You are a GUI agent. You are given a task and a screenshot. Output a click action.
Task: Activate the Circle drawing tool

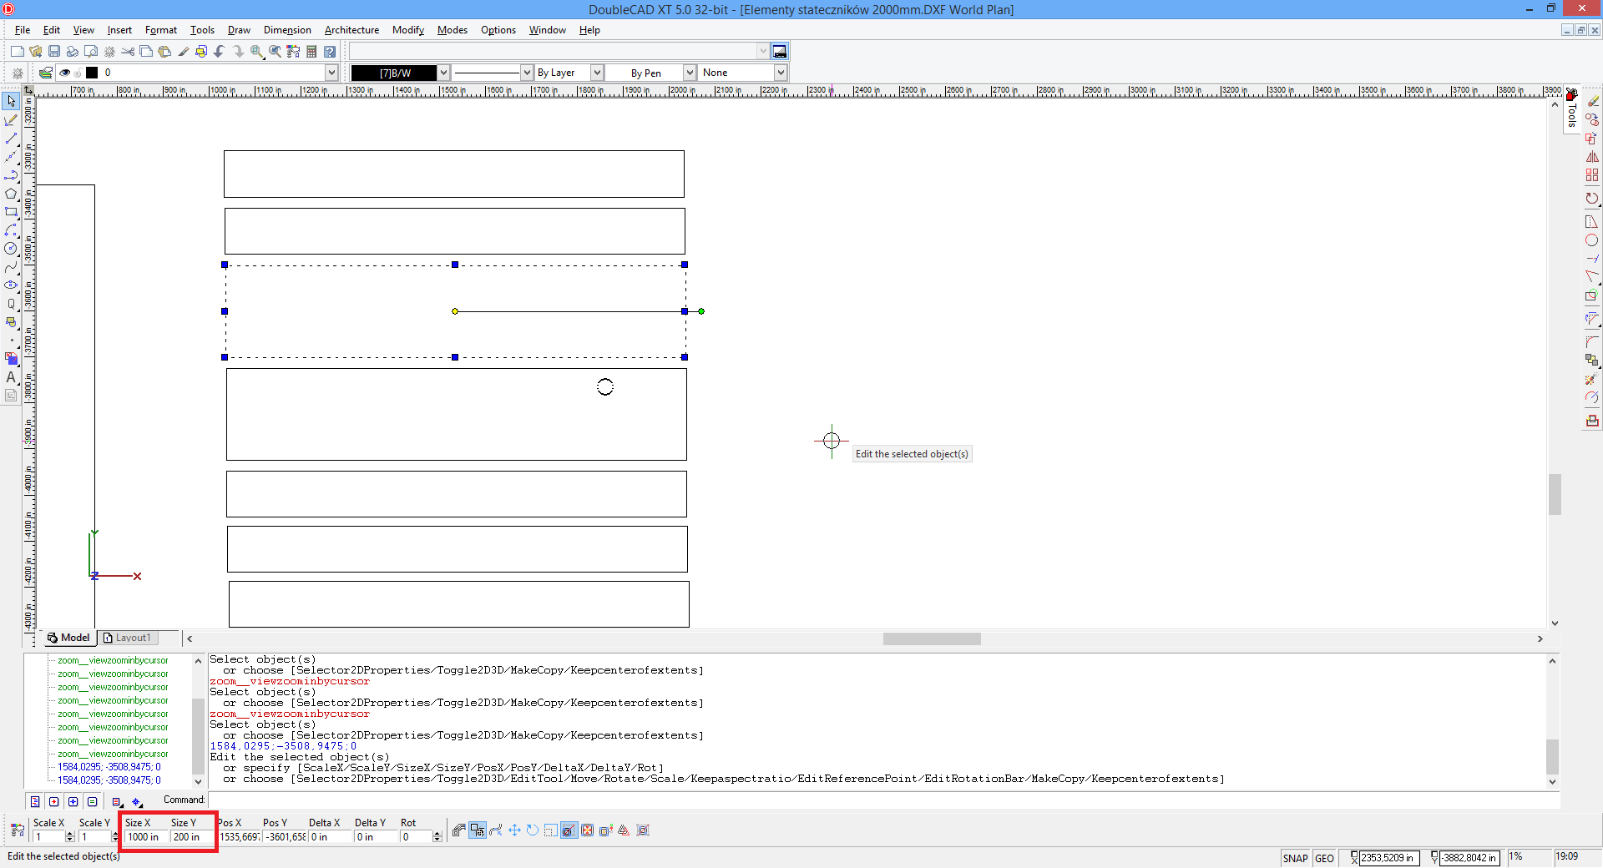tap(11, 249)
